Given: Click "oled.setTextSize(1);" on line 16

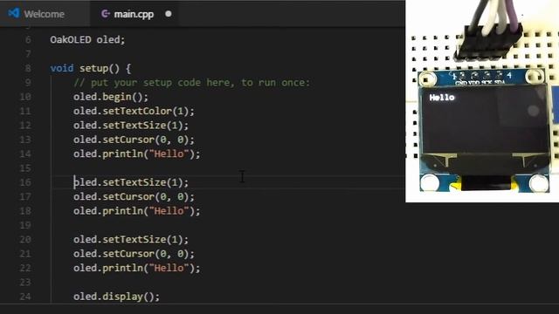Looking at the screenshot, I should tap(131, 182).
